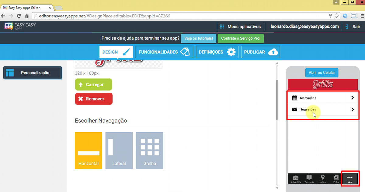This screenshot has height=192, width=365.
Task: Select the Lateral navigation layout
Action: point(119,151)
